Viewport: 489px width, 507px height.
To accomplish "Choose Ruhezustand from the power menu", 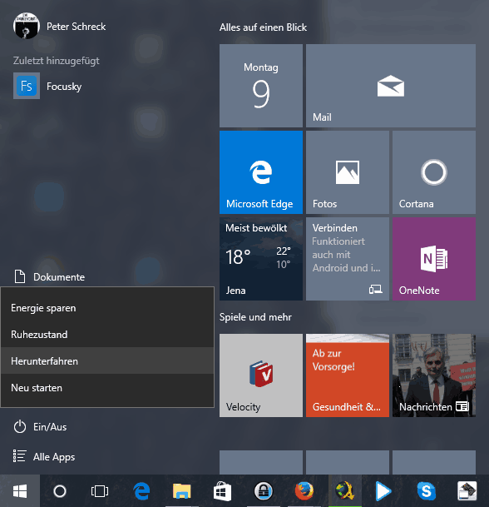I will tap(107, 335).
